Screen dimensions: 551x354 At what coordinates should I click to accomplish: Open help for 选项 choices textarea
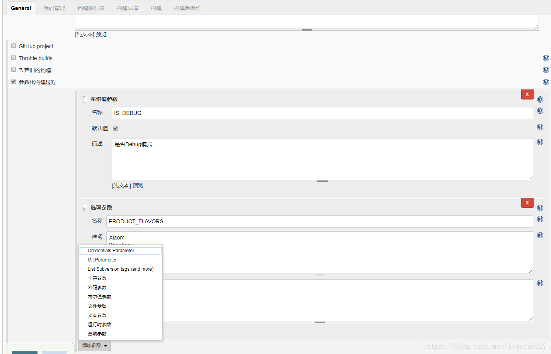coord(540,235)
